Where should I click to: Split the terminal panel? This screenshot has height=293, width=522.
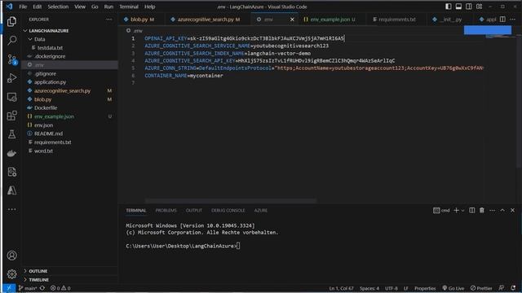471,210
